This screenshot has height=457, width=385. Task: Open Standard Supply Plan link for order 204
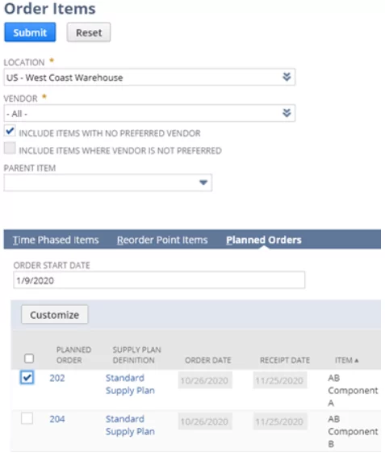(x=130, y=426)
